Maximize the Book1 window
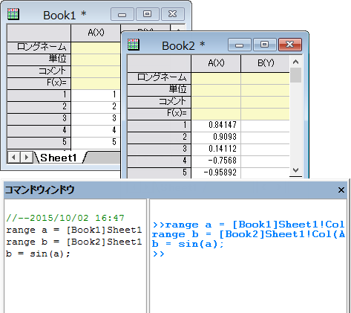Image resolution: width=351 pixels, height=313 pixels. [148, 14]
